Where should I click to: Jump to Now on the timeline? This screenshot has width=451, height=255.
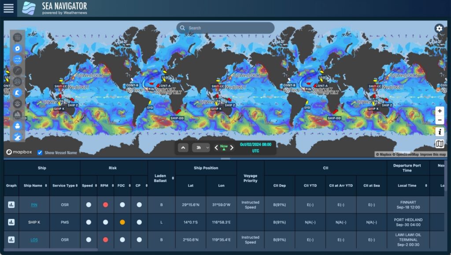(224, 147)
